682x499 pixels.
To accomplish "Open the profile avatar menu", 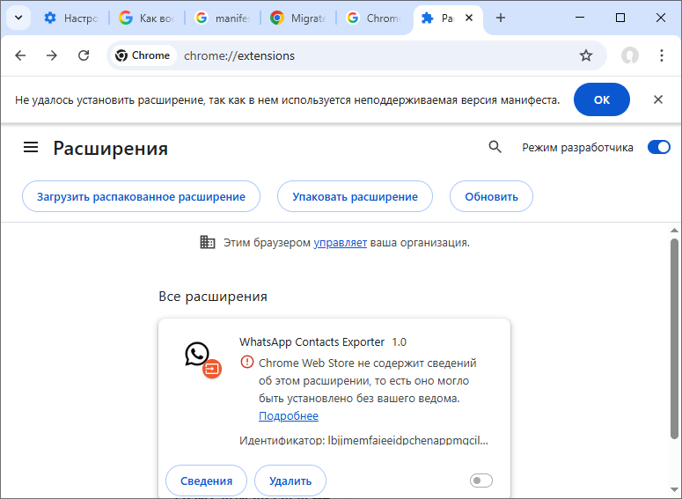I will [630, 55].
